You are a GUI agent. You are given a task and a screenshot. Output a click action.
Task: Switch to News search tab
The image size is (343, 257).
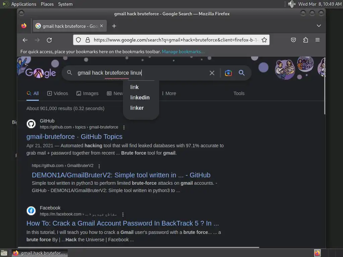point(115,93)
